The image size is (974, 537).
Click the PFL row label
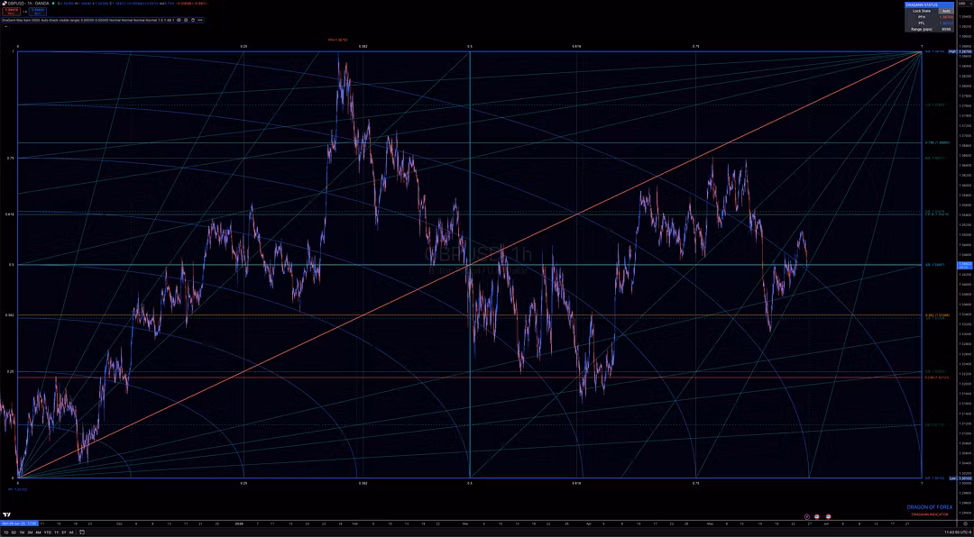(x=922, y=23)
